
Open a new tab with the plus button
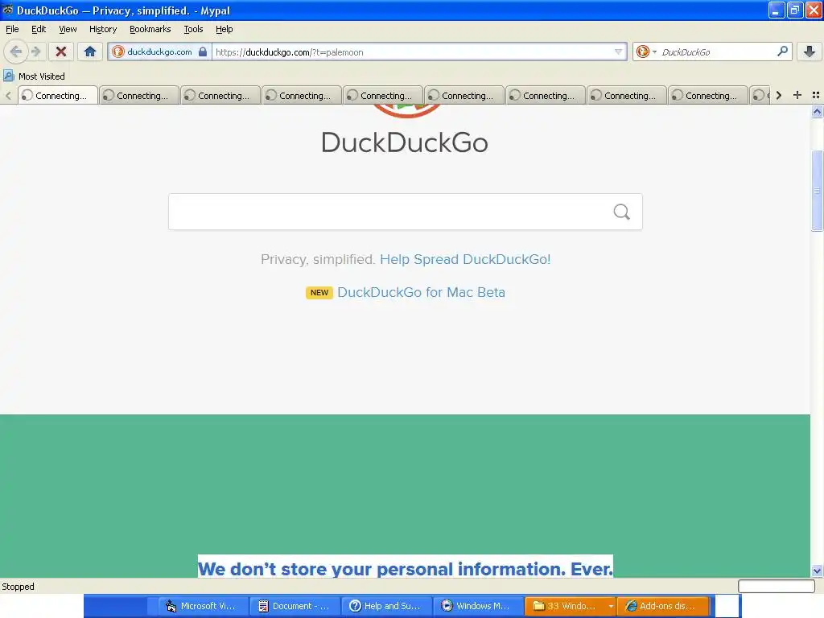coord(797,95)
